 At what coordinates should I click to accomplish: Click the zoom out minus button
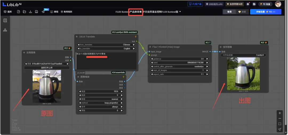pos(279,118)
